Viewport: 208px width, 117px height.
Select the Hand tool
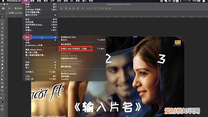coord(2,87)
